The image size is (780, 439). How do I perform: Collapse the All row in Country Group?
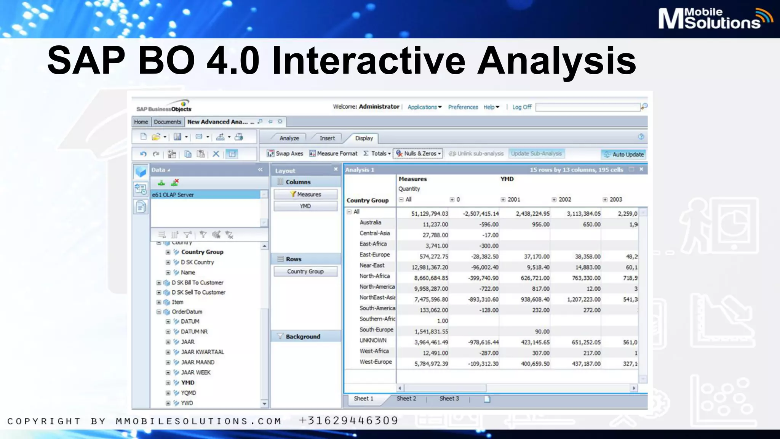(x=349, y=212)
